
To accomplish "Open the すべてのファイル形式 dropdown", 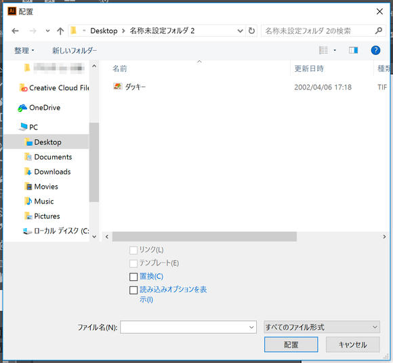I will tap(322, 327).
